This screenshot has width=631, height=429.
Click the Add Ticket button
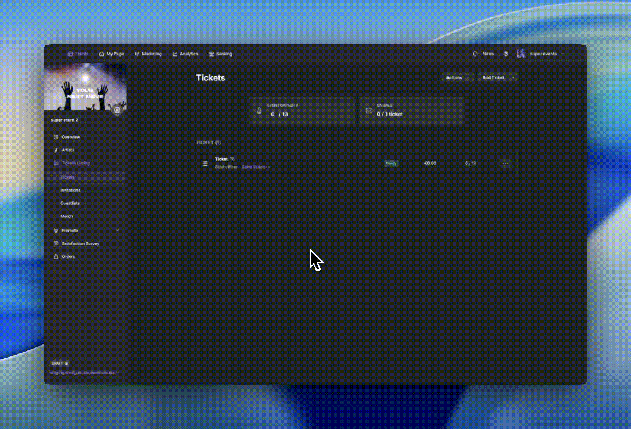pyautogui.click(x=493, y=77)
